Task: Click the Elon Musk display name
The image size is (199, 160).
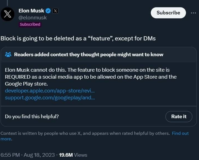Action: [31, 11]
